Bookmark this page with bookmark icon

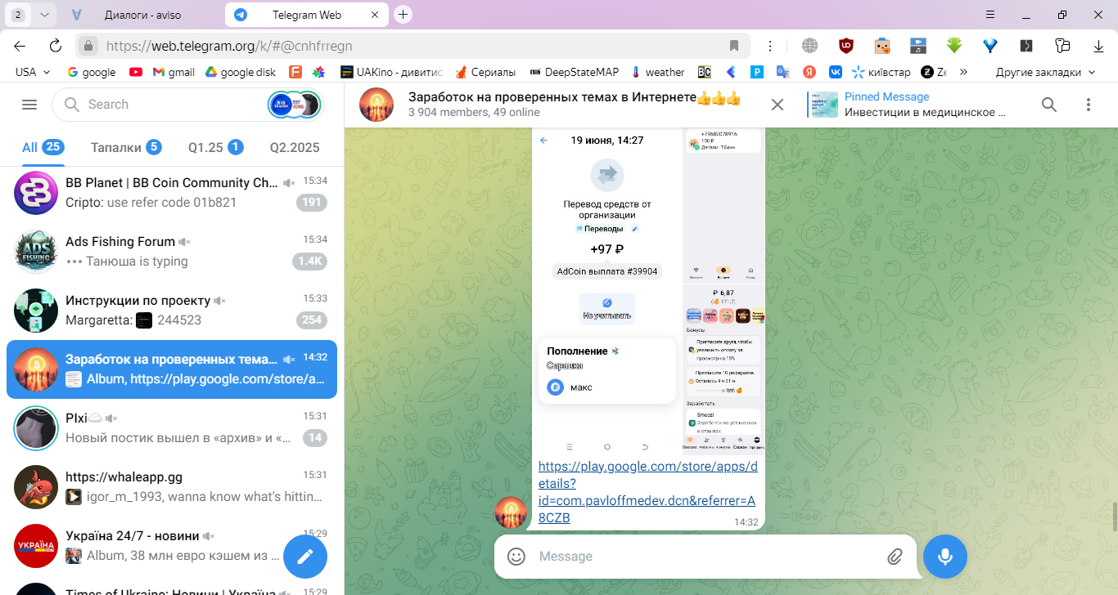point(734,46)
